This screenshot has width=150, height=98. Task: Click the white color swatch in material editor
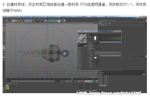click(x=95, y=38)
